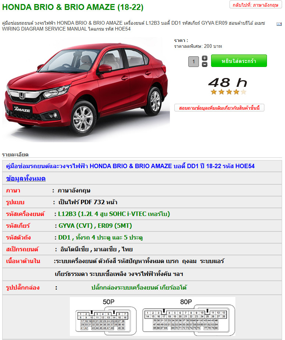285x340 pixels.
Task: Click the green HONDA BRIO & BRIO AMAZE title
Action: pos(72,7)
